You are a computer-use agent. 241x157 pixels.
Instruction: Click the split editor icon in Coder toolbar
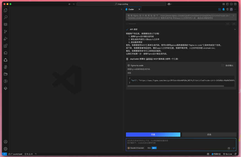click(x=227, y=9)
